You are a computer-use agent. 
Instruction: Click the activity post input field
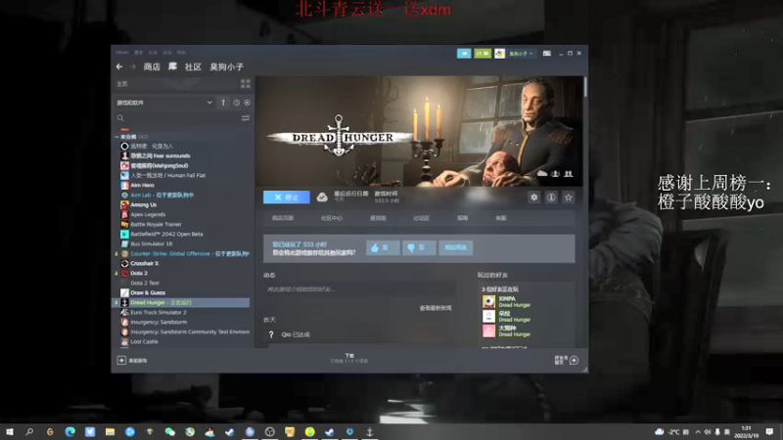tap(359, 289)
